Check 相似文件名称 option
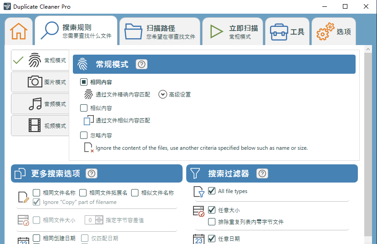This screenshot has width=377, height=244. (x=135, y=193)
